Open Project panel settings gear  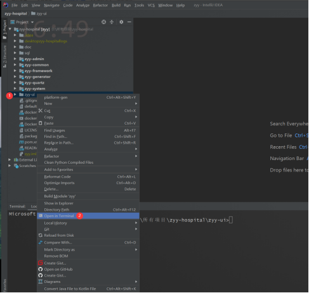[x=121, y=22]
